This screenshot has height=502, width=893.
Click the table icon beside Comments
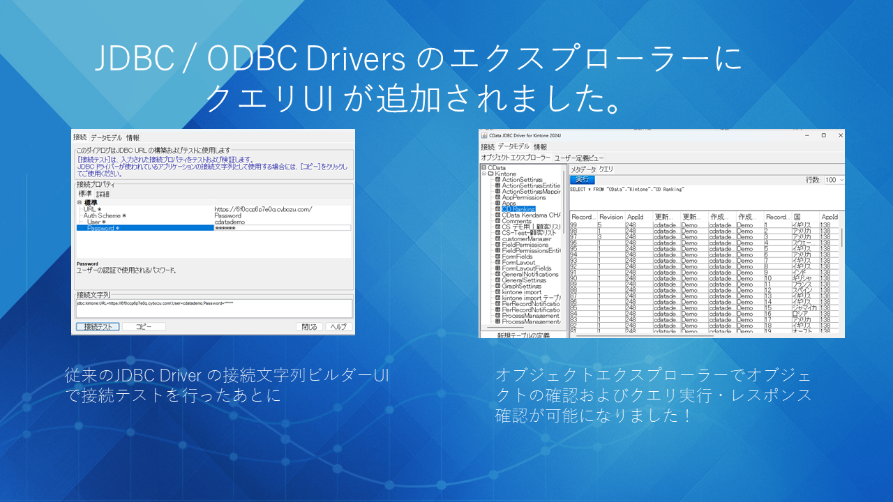[497, 221]
